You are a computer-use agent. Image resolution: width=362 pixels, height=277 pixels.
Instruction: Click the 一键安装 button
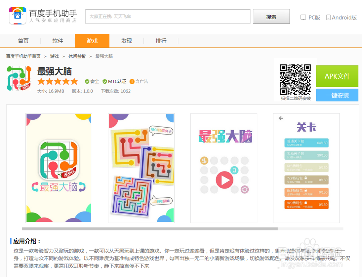point(337,95)
